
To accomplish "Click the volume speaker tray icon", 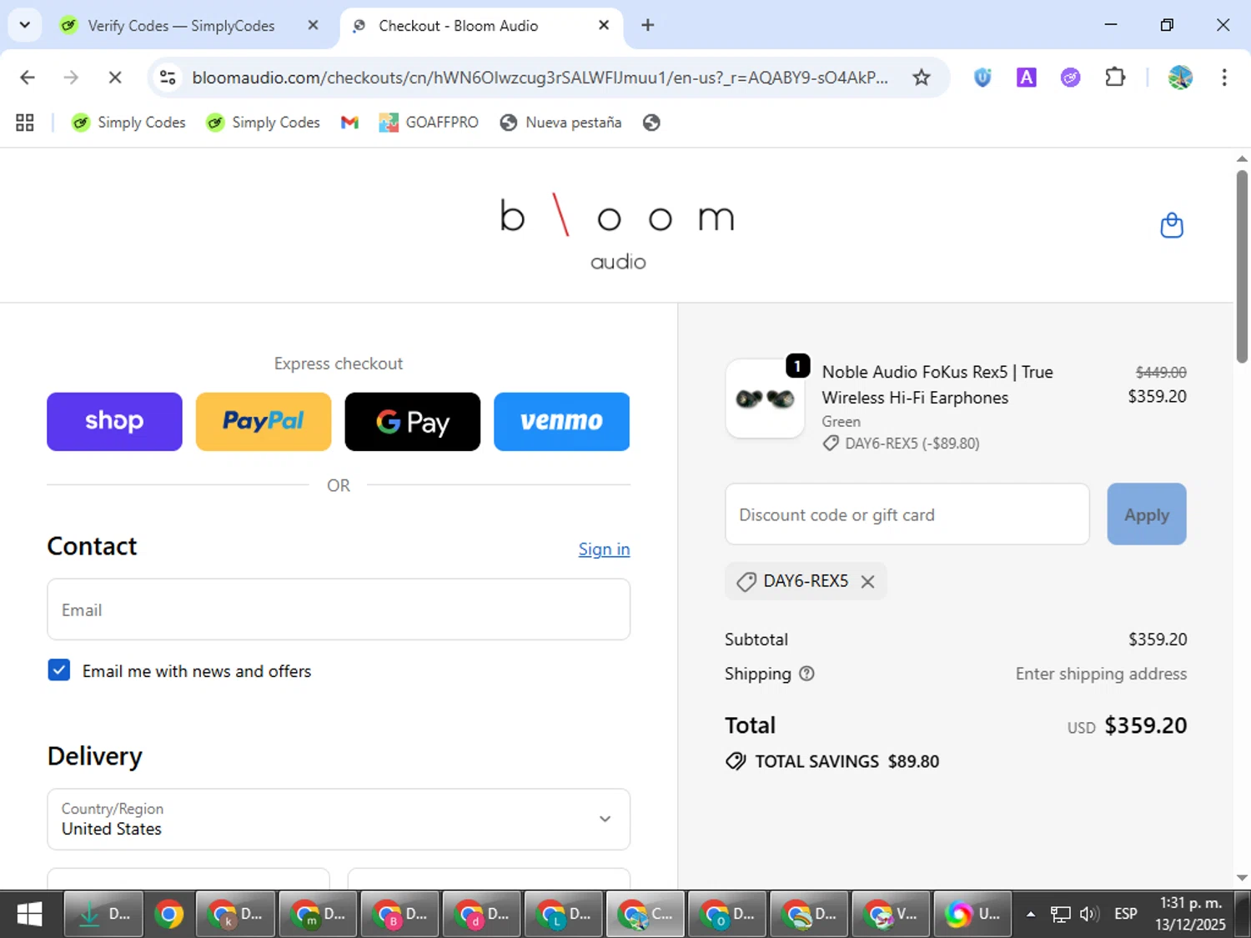I will (1089, 915).
